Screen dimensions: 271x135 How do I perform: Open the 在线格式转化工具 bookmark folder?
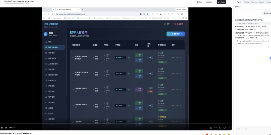coord(156,18)
